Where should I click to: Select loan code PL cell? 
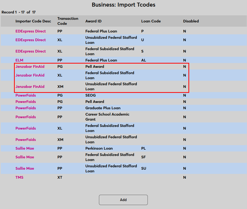143,148
